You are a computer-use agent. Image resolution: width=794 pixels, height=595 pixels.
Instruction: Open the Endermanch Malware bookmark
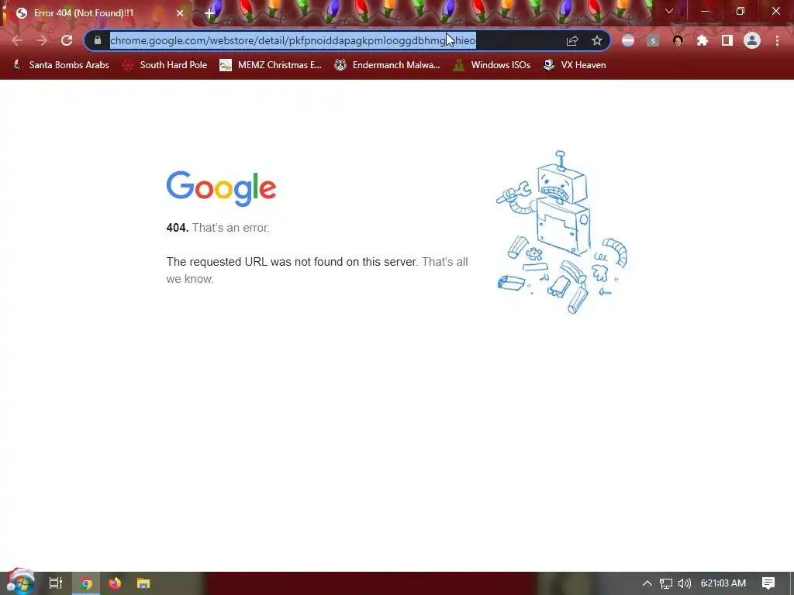(x=387, y=65)
